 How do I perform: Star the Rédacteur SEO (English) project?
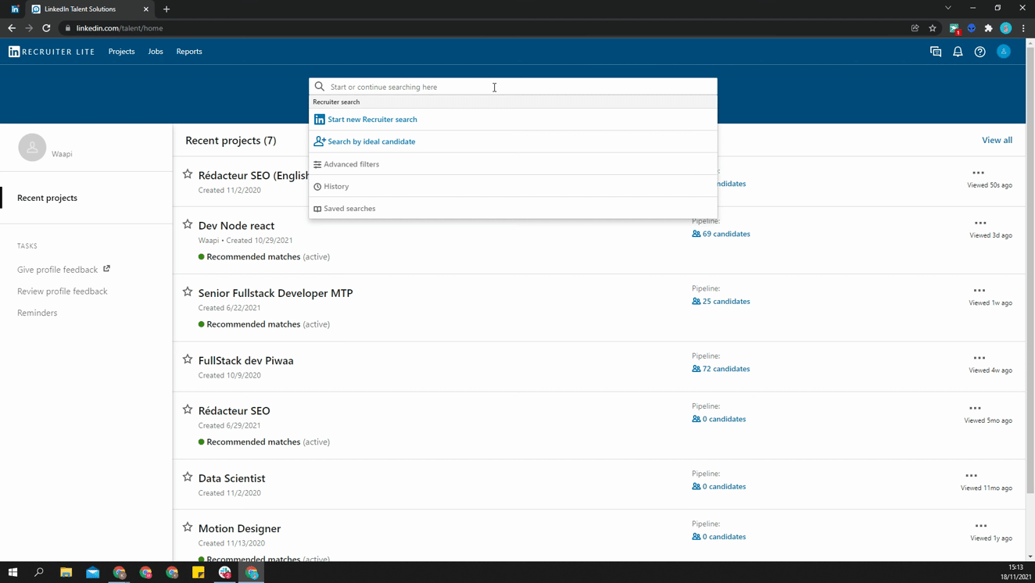pyautogui.click(x=188, y=174)
